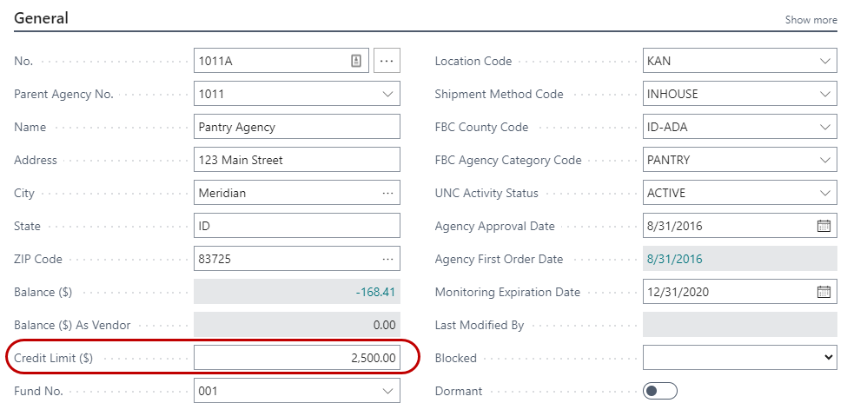Image resolution: width=847 pixels, height=403 pixels.
Task: Expand the FBC County Code dropdown
Action: click(824, 127)
